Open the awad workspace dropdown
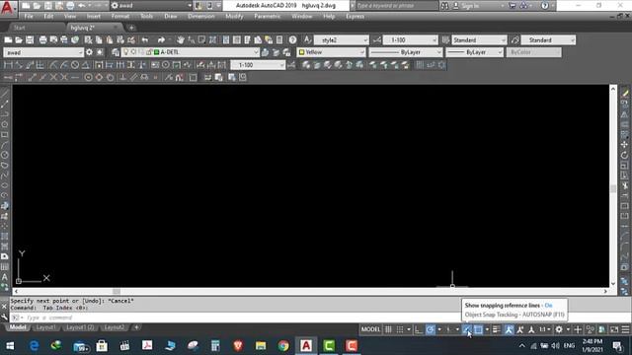 click(x=43, y=52)
